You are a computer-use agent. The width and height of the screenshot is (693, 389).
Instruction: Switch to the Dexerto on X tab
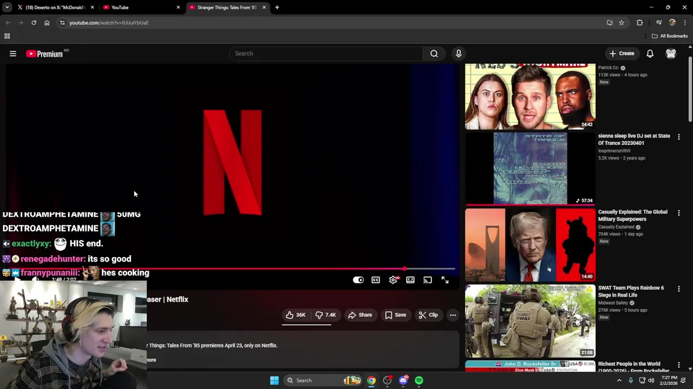(56, 8)
